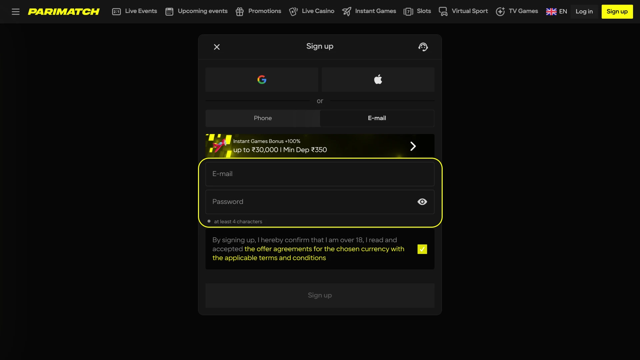The image size is (640, 360).
Task: Open the hamburger menu icon
Action: coord(15,12)
